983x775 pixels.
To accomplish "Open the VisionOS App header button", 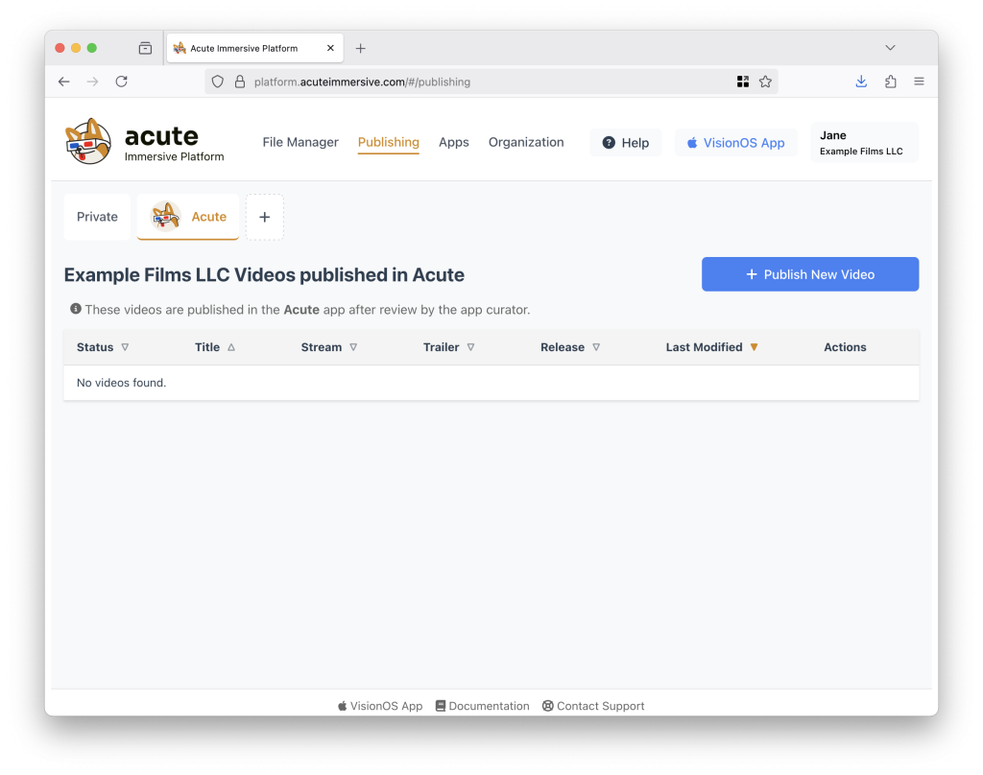I will [736, 143].
